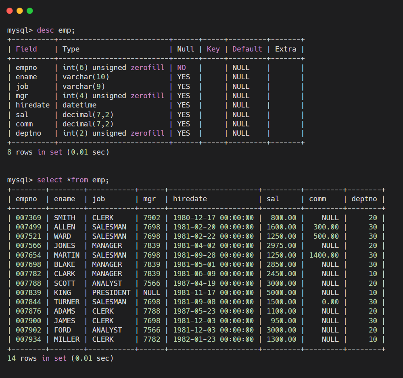
Task: Click the yellow minimize window button
Action: point(20,11)
